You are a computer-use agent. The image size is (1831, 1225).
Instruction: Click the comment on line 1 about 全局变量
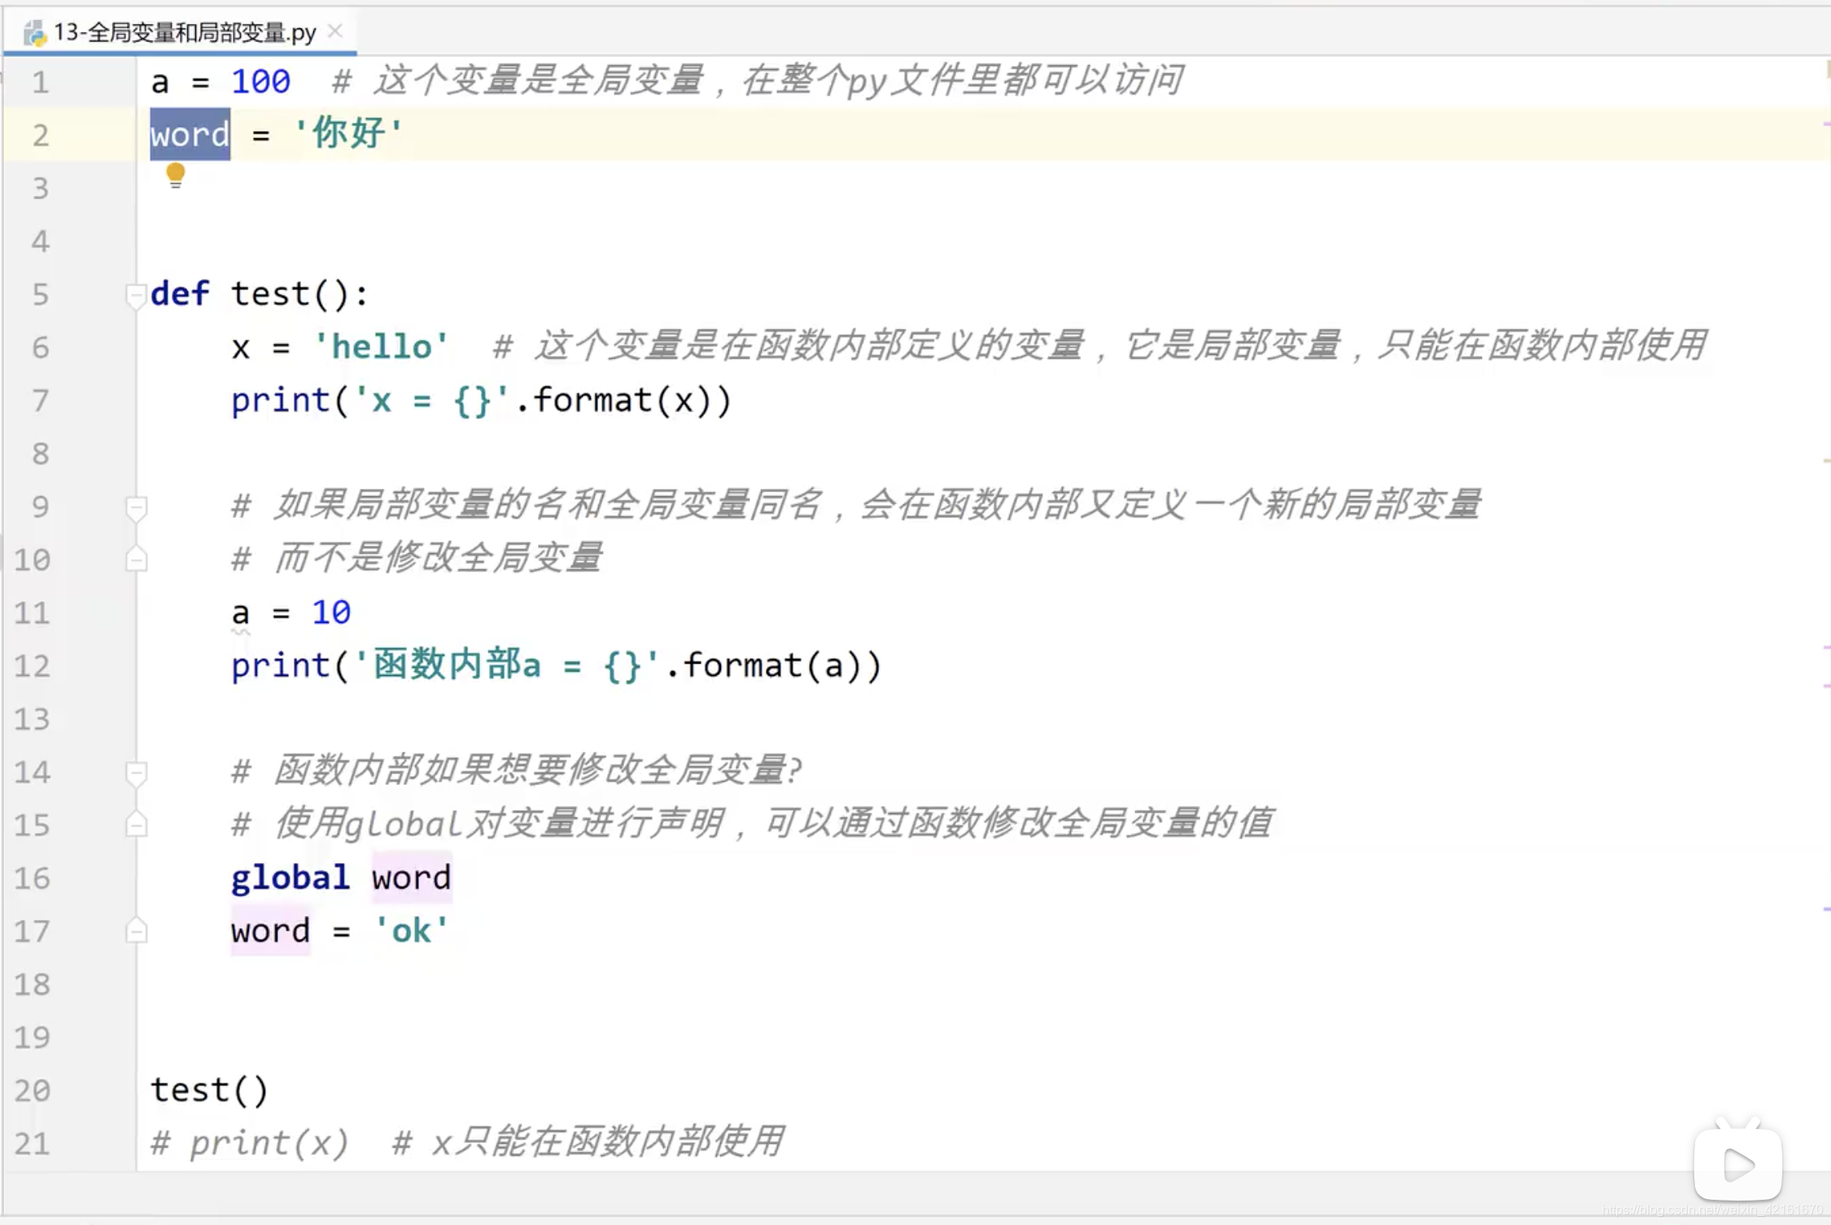point(758,80)
